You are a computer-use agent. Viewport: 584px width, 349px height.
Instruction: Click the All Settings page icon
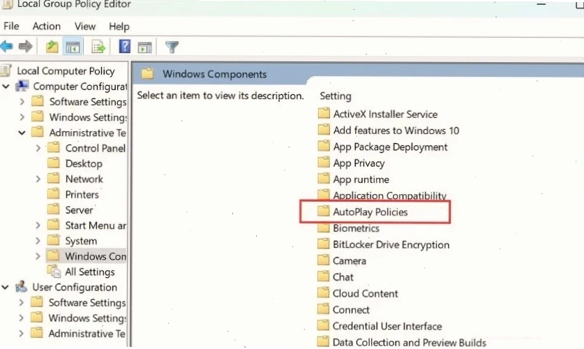54,272
